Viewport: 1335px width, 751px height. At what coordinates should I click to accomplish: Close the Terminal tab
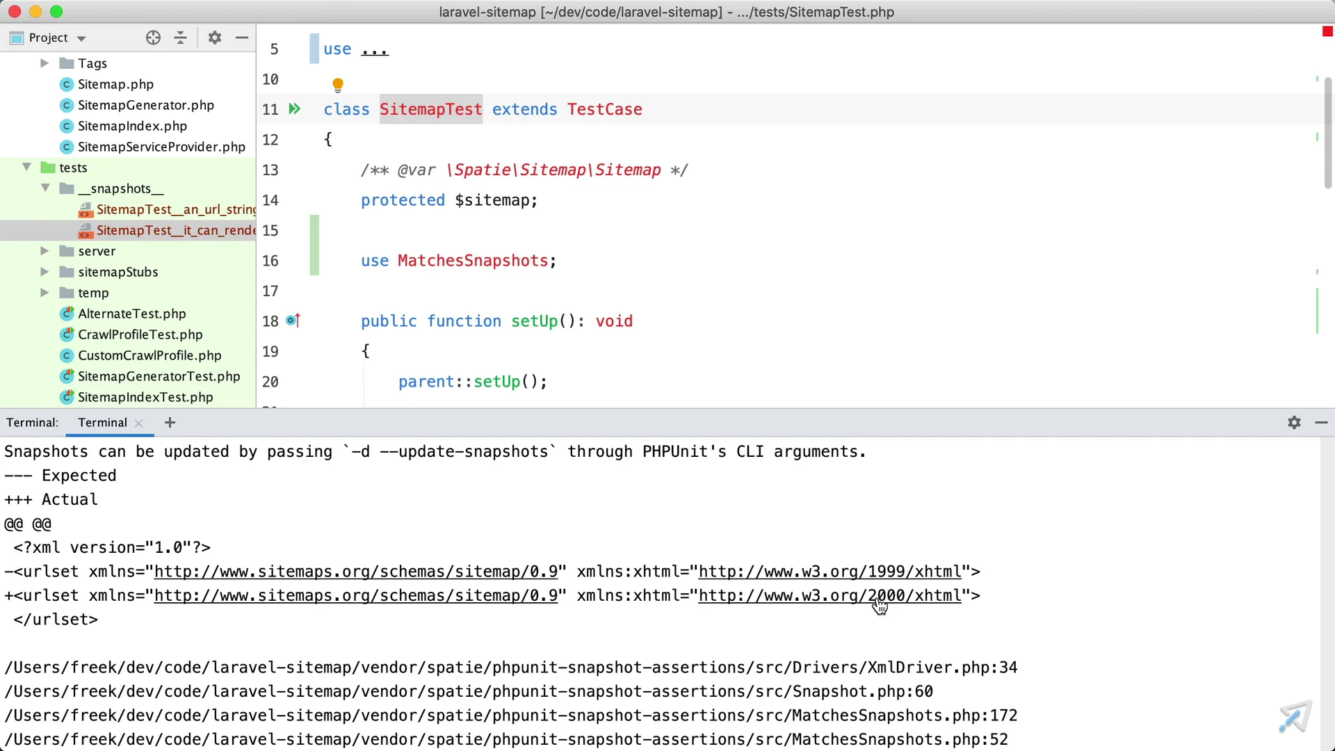coord(139,423)
